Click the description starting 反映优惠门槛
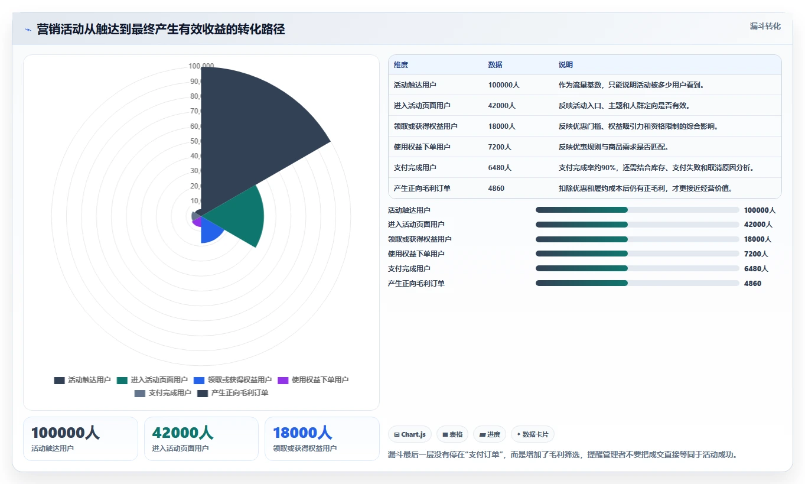 tap(638, 126)
